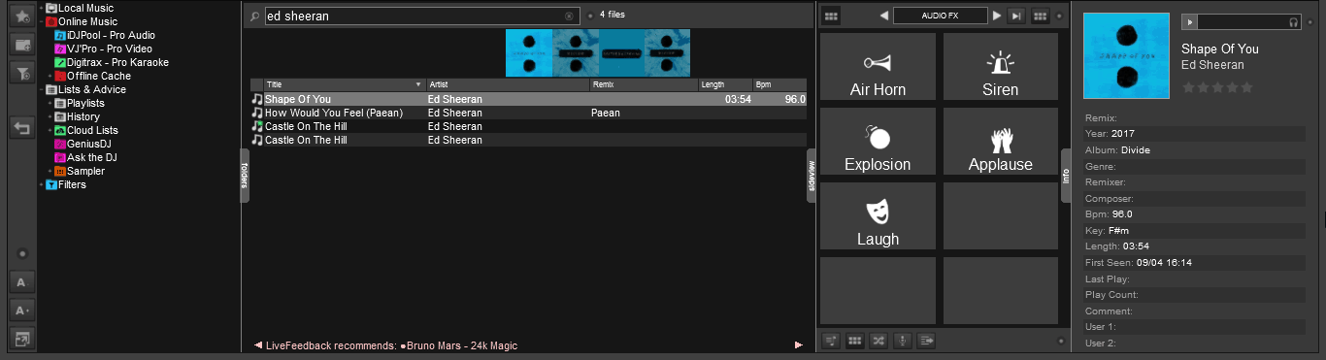Expand the History folder
Viewport: 1326px width, 360px height.
tap(50, 116)
